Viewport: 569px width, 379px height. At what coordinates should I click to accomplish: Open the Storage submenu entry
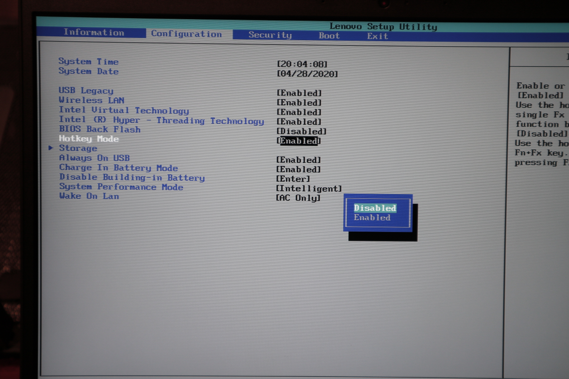click(x=78, y=148)
